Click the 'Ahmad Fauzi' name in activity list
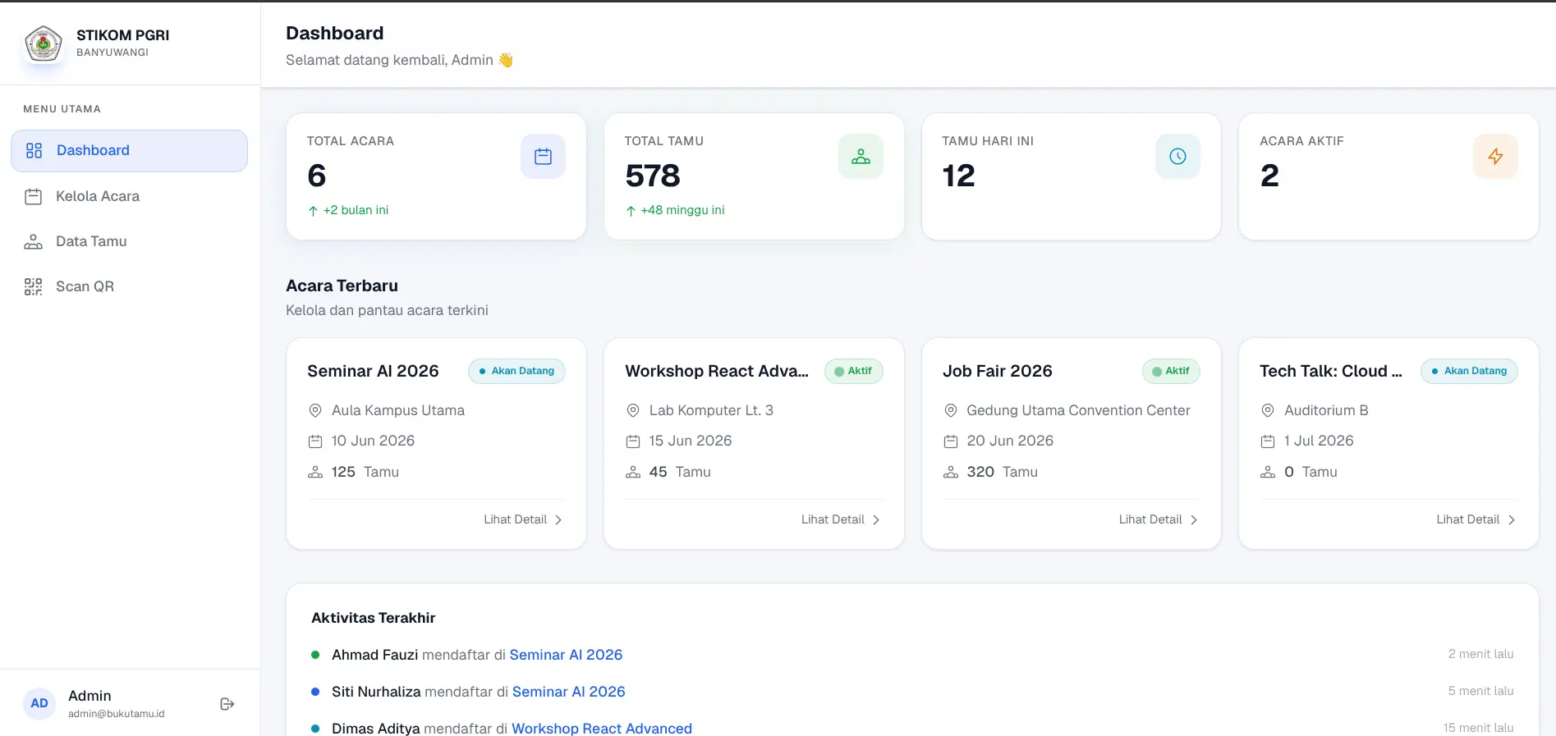 coord(374,655)
